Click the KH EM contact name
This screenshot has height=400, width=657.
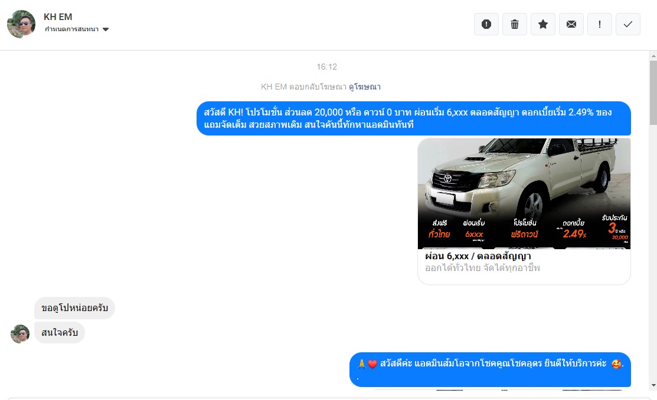point(58,16)
